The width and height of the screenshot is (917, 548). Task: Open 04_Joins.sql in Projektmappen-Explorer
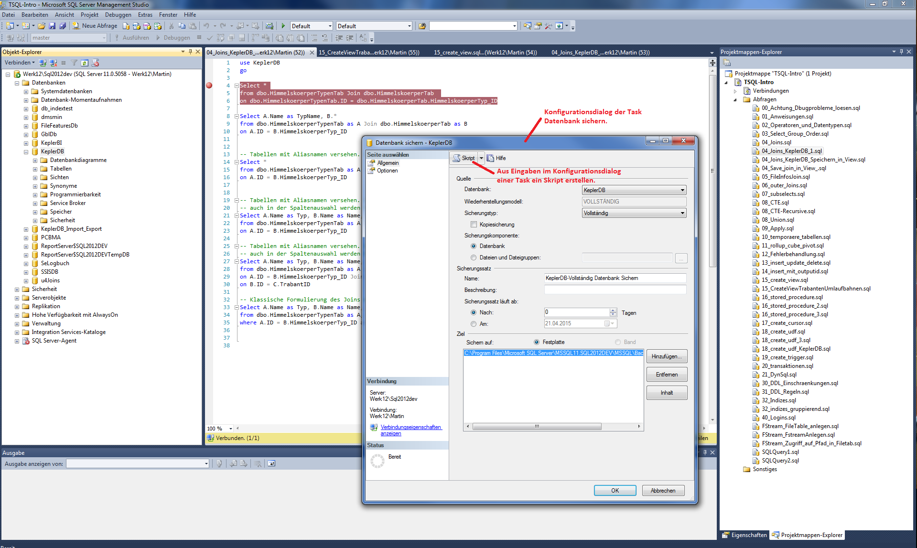point(776,142)
